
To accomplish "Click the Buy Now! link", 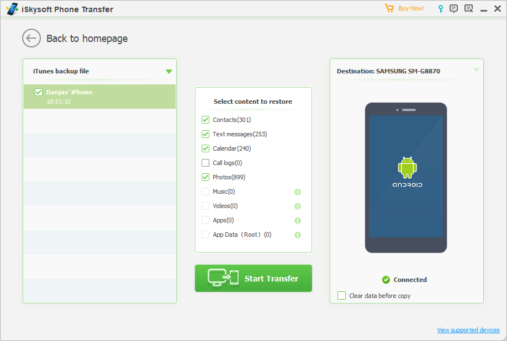I will pyautogui.click(x=411, y=9).
